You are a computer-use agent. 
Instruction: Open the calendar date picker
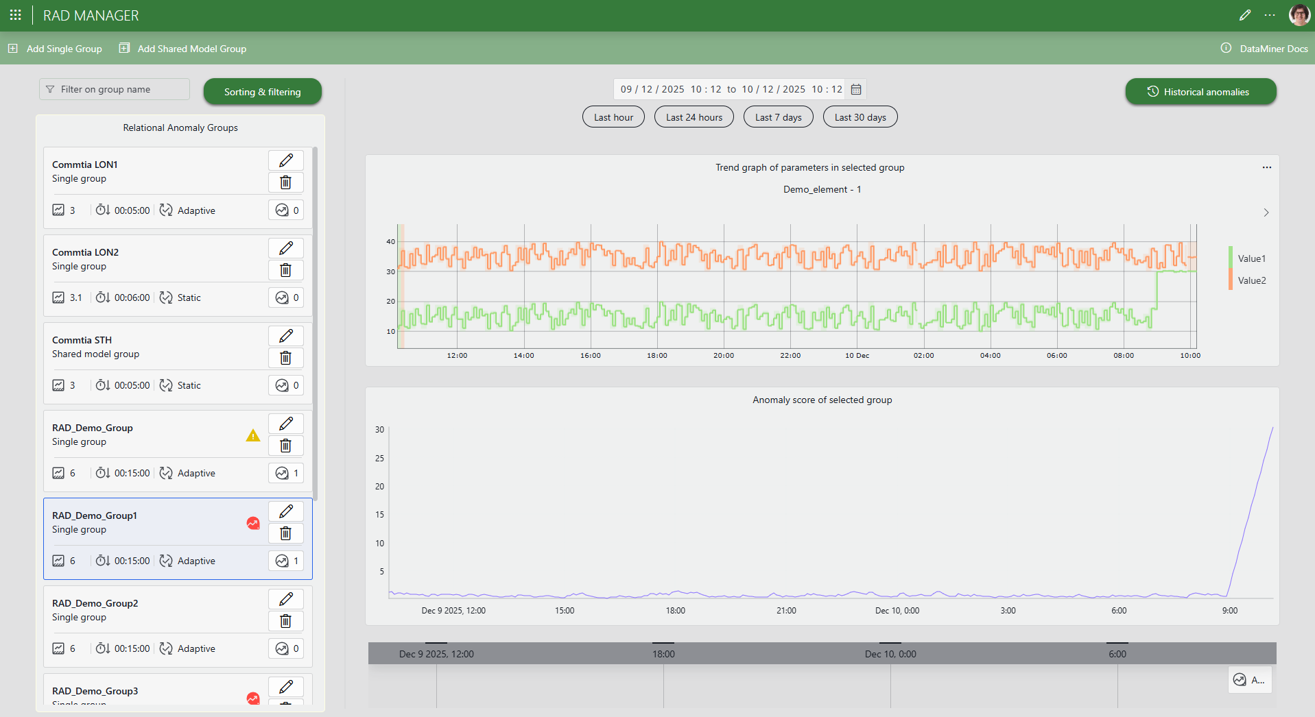coord(855,89)
